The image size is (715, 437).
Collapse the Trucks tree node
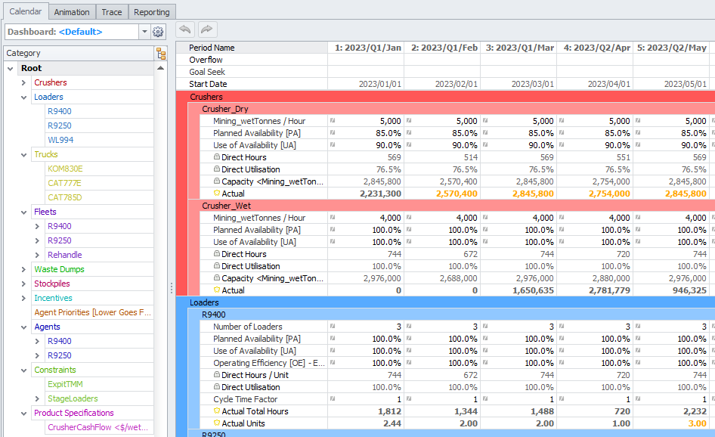click(x=24, y=154)
